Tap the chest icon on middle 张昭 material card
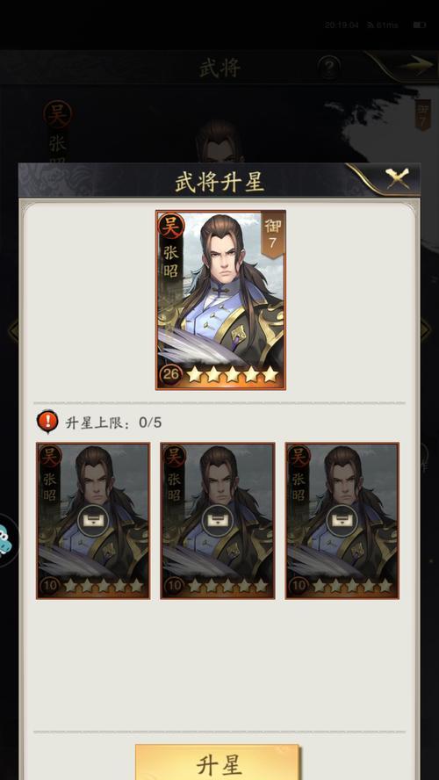Screen dimensions: 439x780 coord(217,521)
